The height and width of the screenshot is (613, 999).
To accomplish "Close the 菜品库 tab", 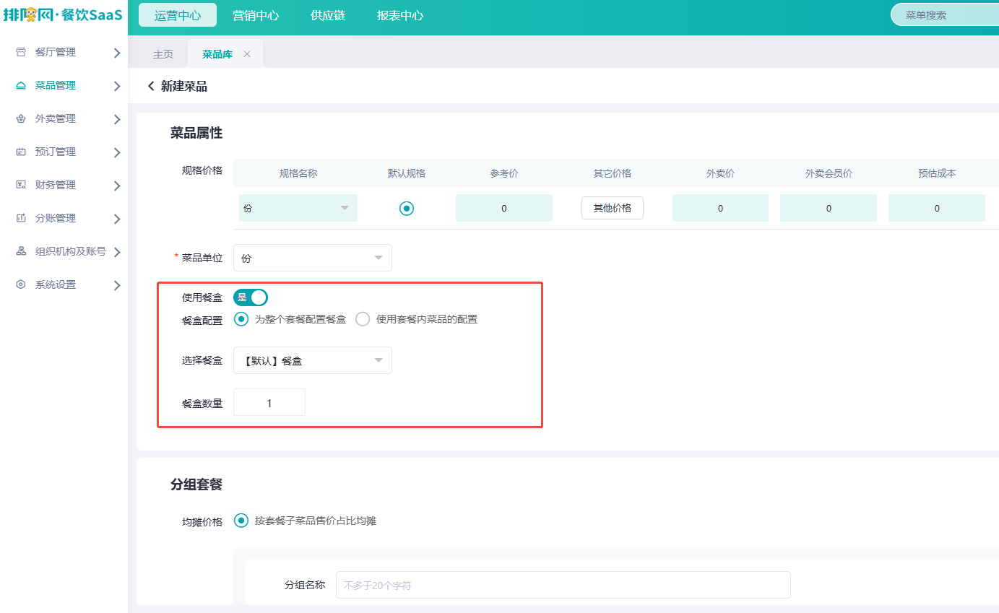I will (x=247, y=54).
